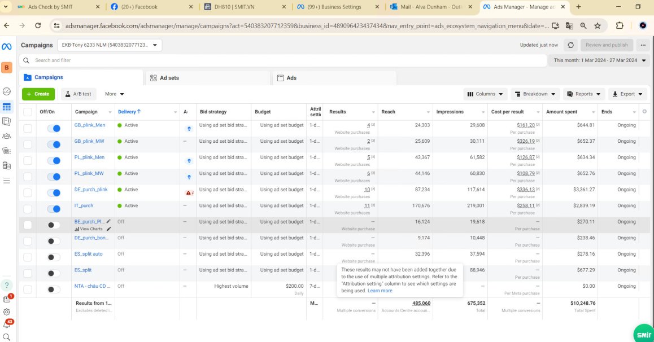Click the $200.00 daily budget value
654x342 pixels.
(294, 286)
